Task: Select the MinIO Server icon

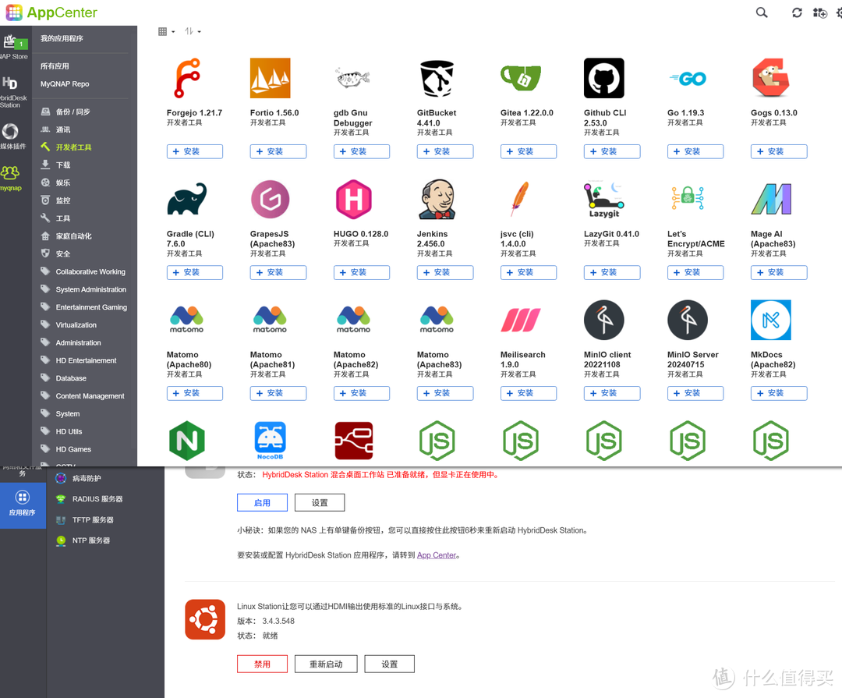Action: (688, 321)
